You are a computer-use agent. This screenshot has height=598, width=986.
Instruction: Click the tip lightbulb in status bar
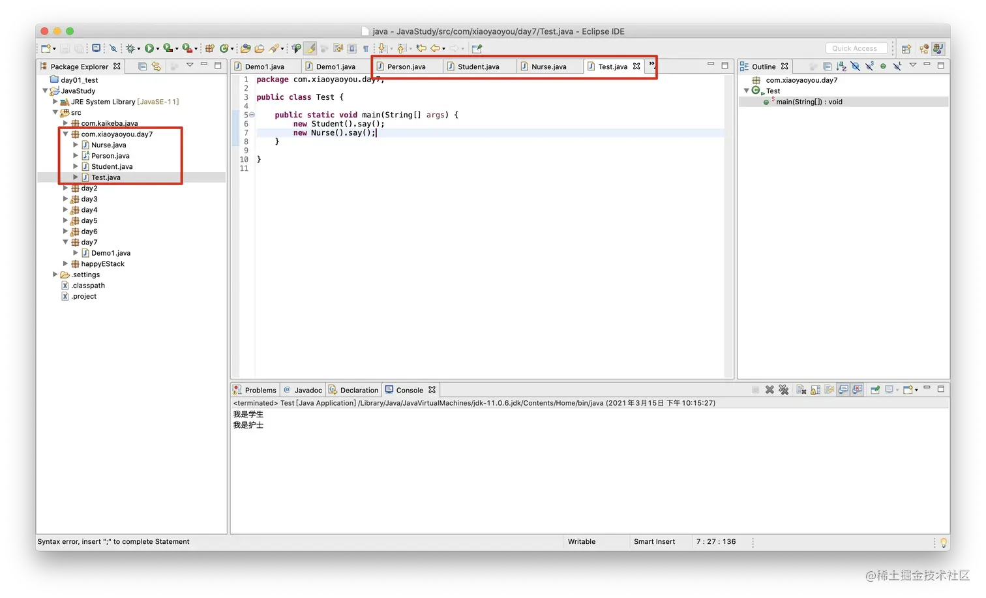coord(943,542)
